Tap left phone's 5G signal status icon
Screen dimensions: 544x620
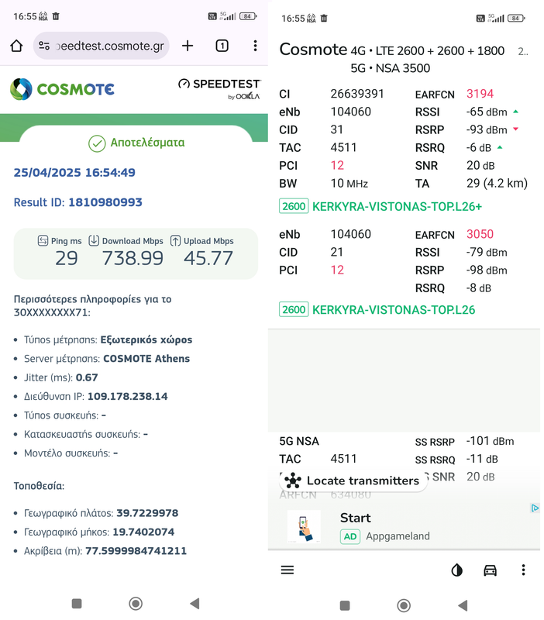228,16
